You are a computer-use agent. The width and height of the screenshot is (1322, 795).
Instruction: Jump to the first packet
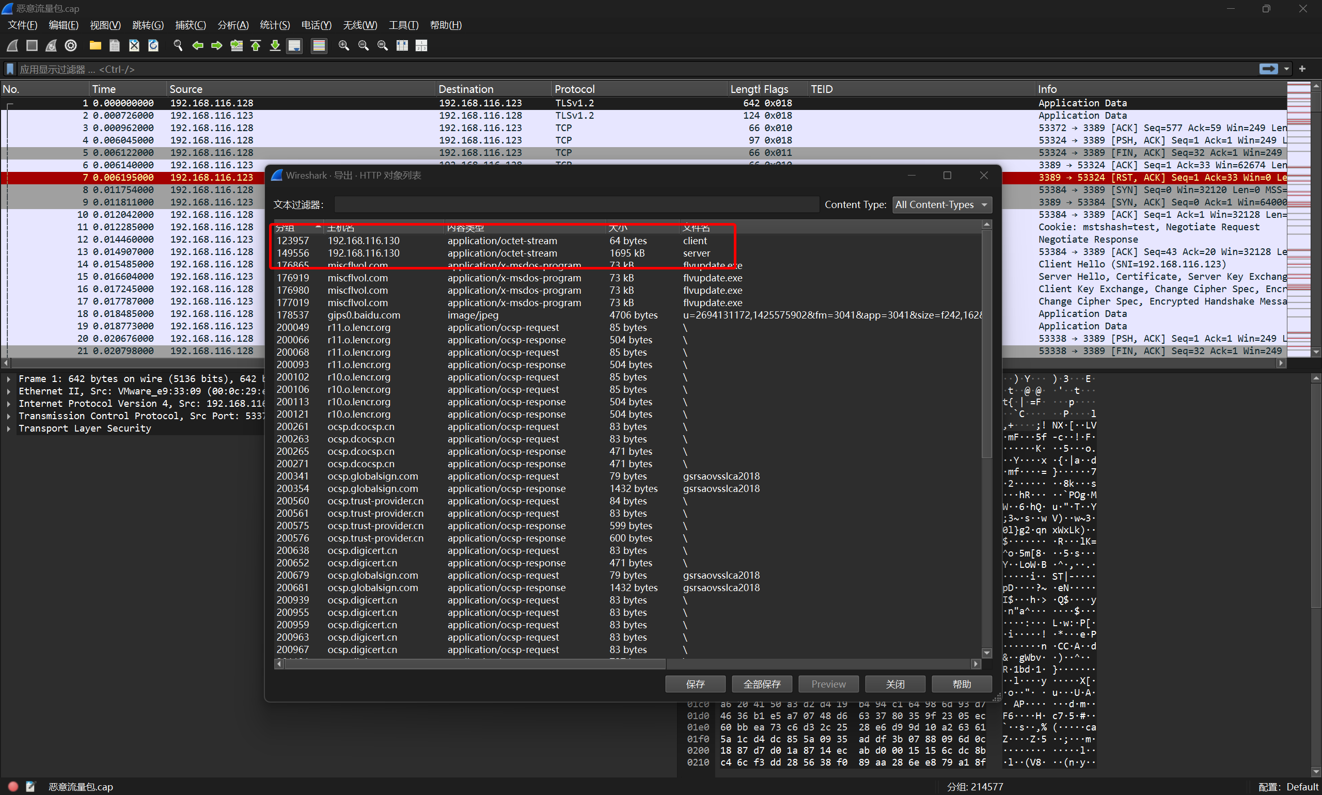click(256, 45)
